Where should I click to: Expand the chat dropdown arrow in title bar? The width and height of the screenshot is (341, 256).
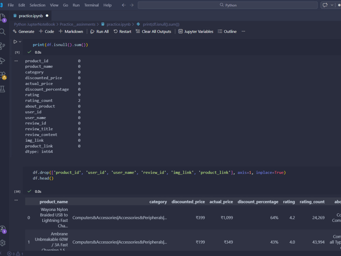coord(332,5)
